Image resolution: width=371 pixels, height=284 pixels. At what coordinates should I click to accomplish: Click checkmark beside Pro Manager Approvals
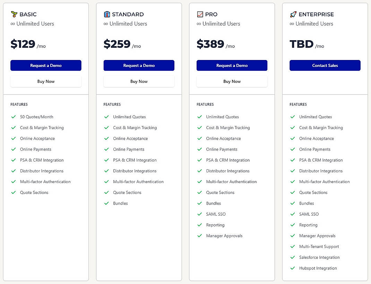[x=199, y=236]
